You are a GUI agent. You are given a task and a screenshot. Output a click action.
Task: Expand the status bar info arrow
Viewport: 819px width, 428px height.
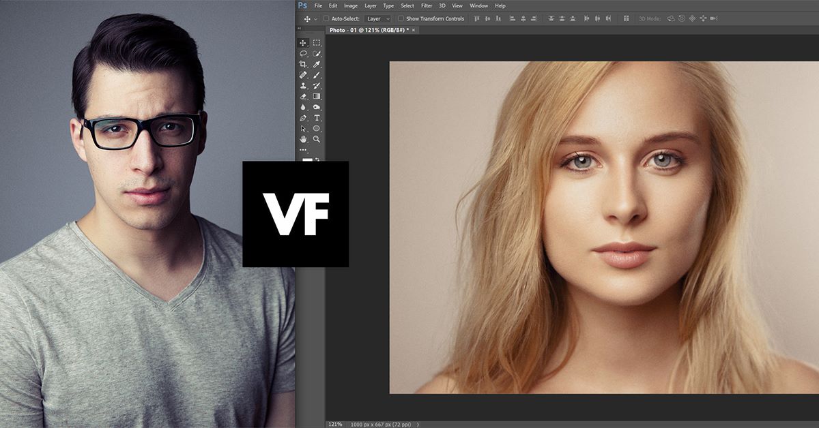pos(418,424)
